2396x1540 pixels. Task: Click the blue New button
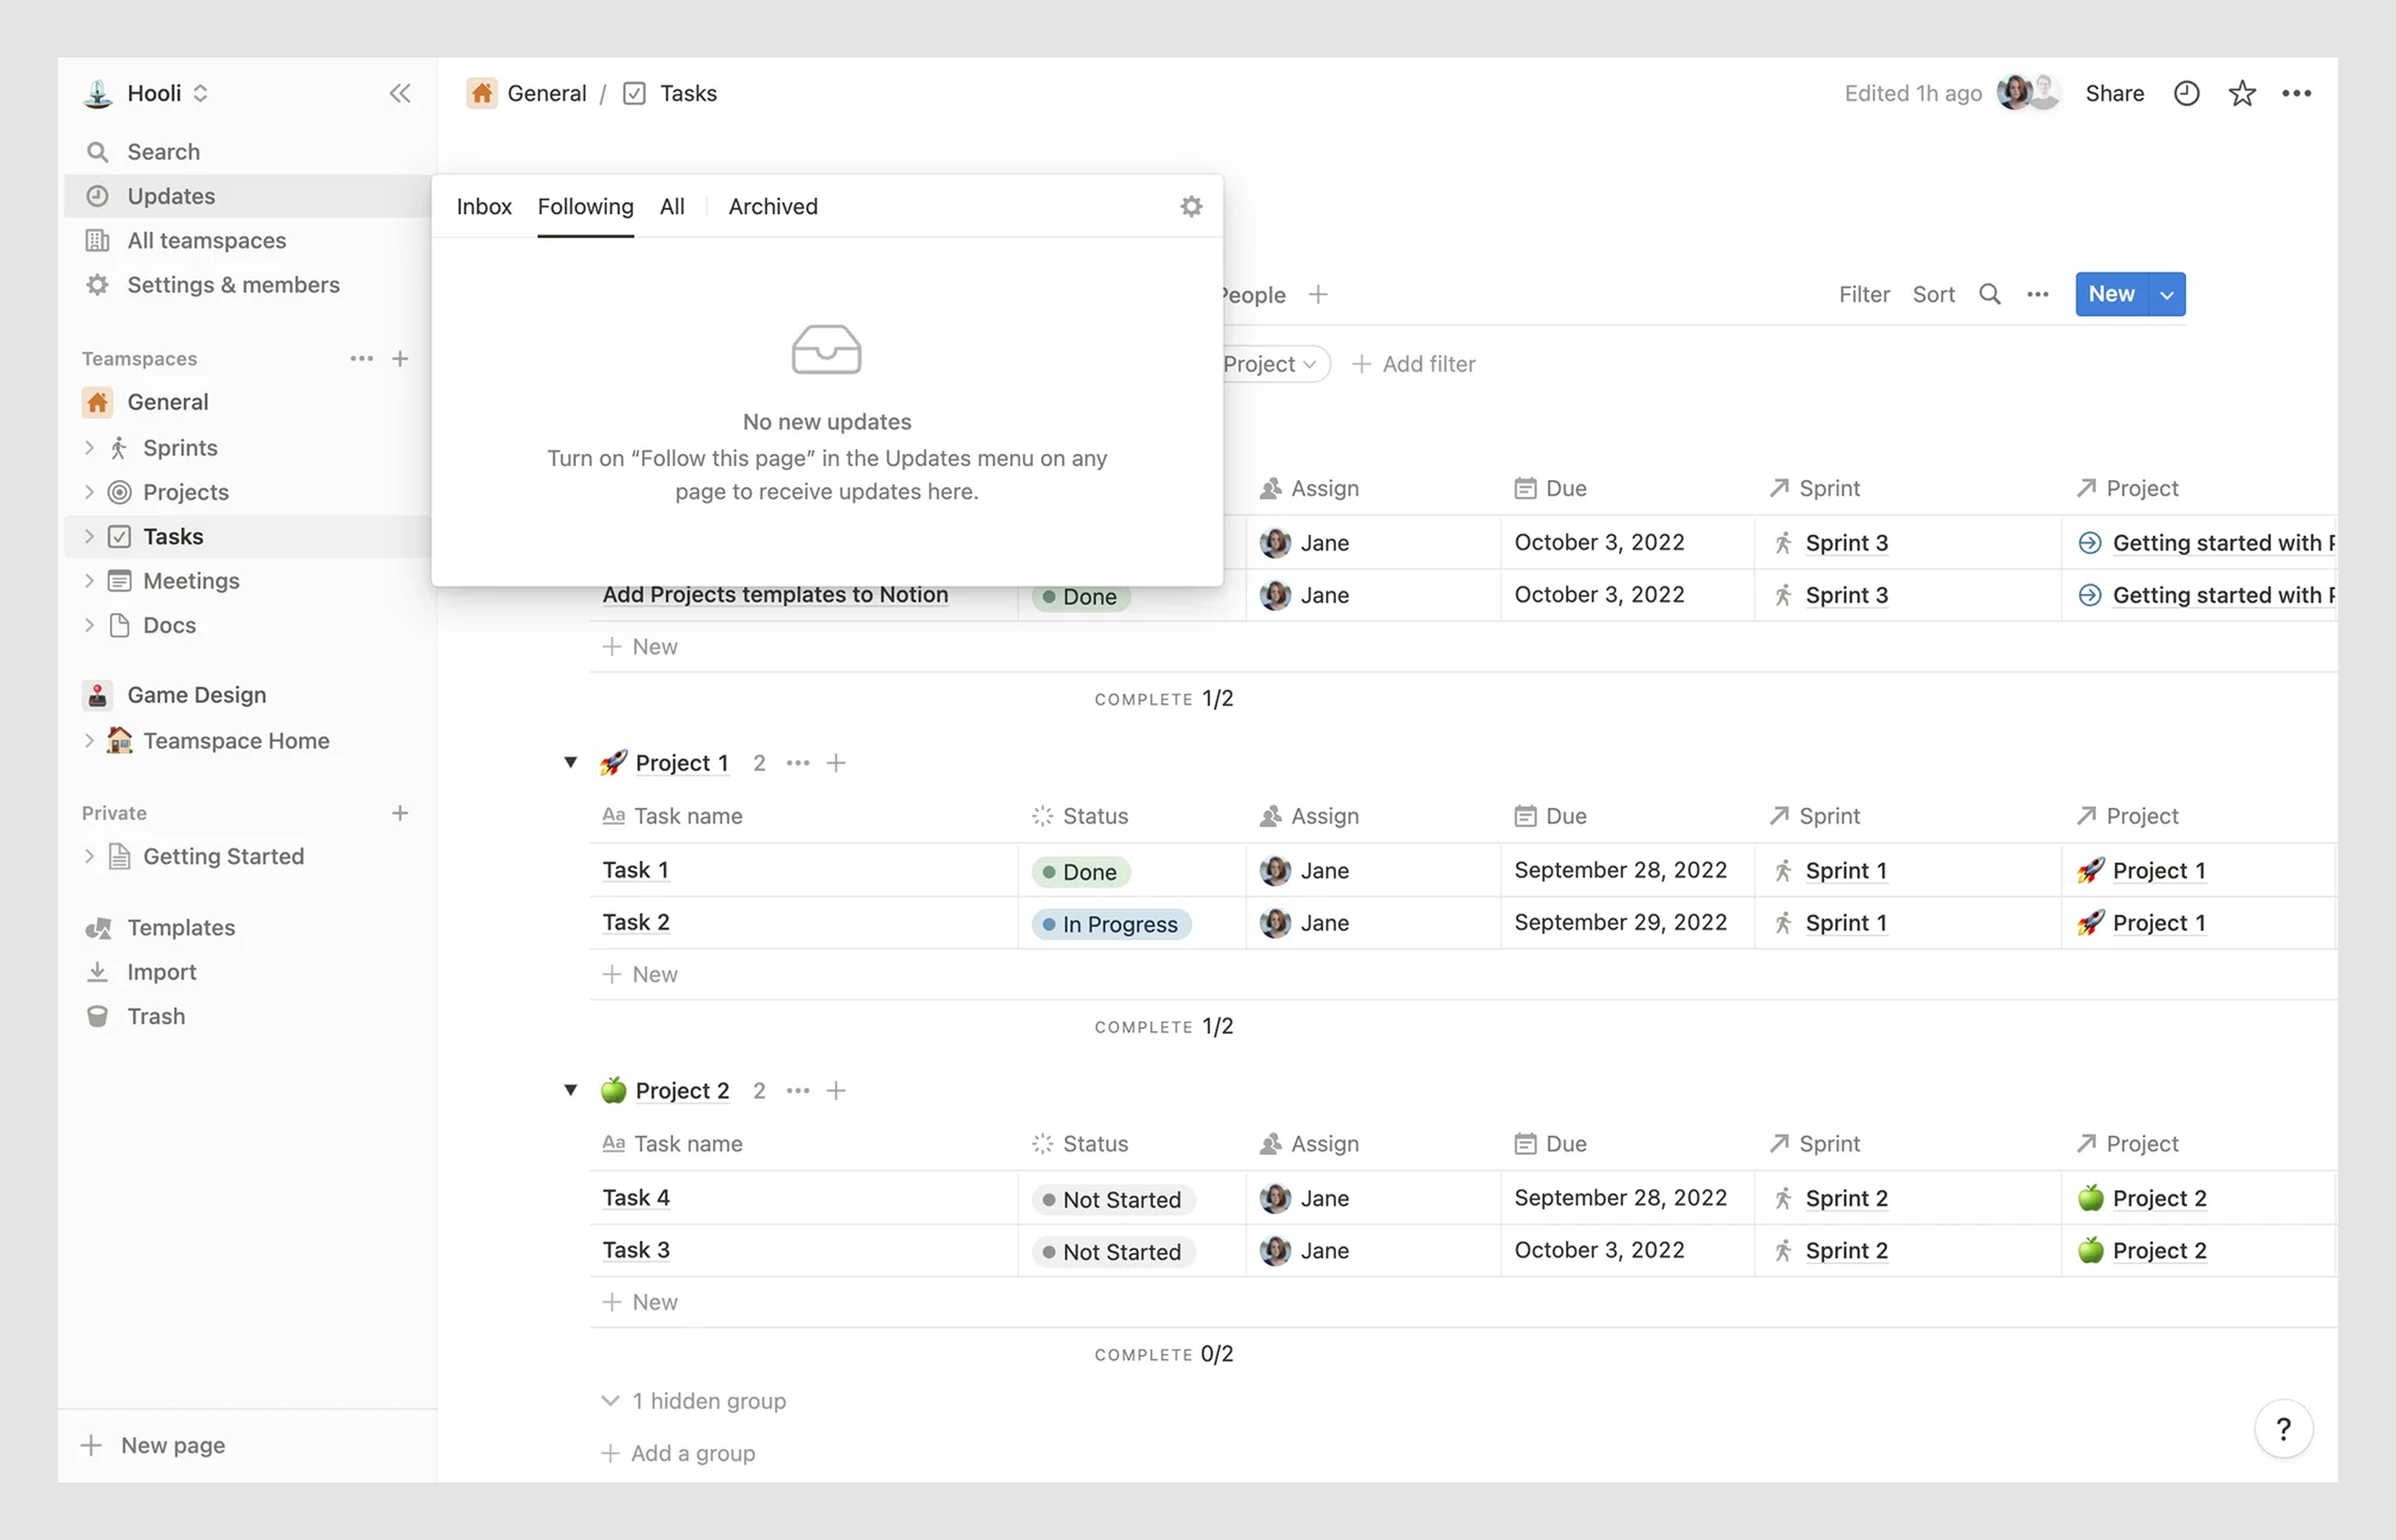tap(2112, 294)
